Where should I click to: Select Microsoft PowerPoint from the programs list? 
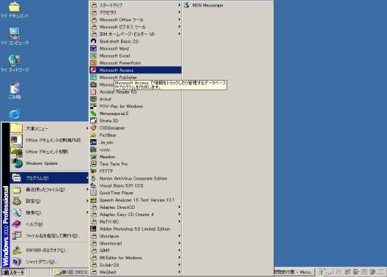(136, 63)
